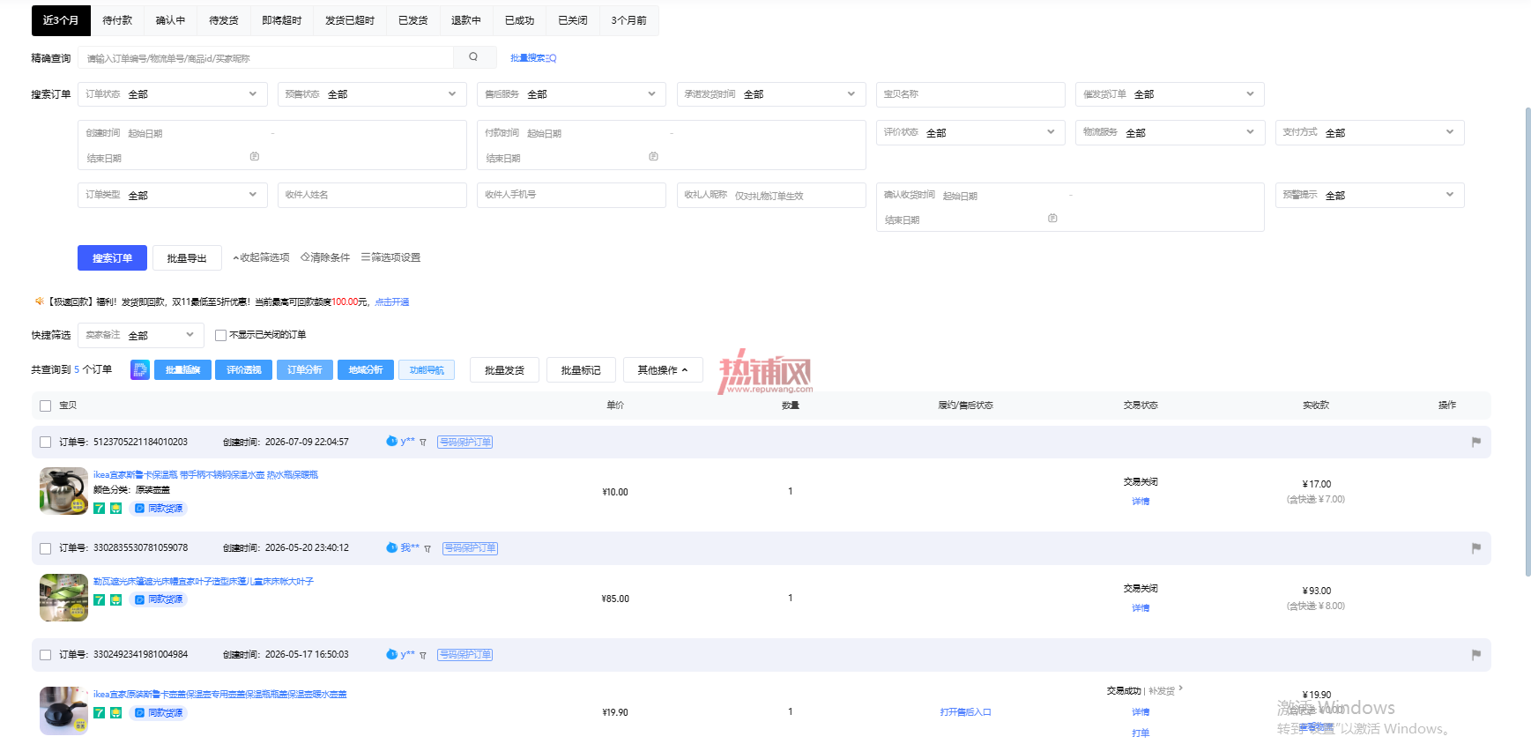
Task: Open calendar icon in 创建时间 date range
Action: (x=255, y=157)
